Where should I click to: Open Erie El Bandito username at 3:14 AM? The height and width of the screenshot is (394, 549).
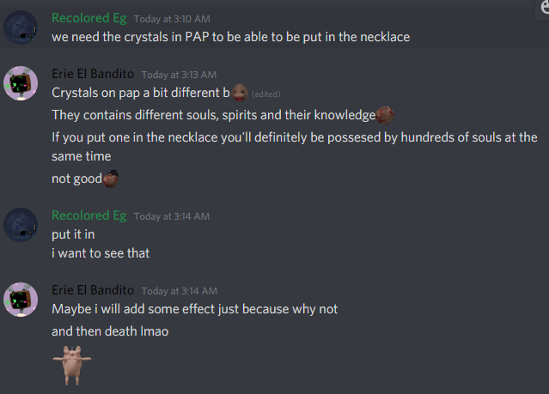tap(93, 290)
